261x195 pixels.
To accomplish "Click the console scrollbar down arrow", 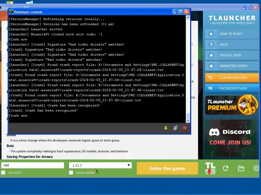I will [x=188, y=121].
